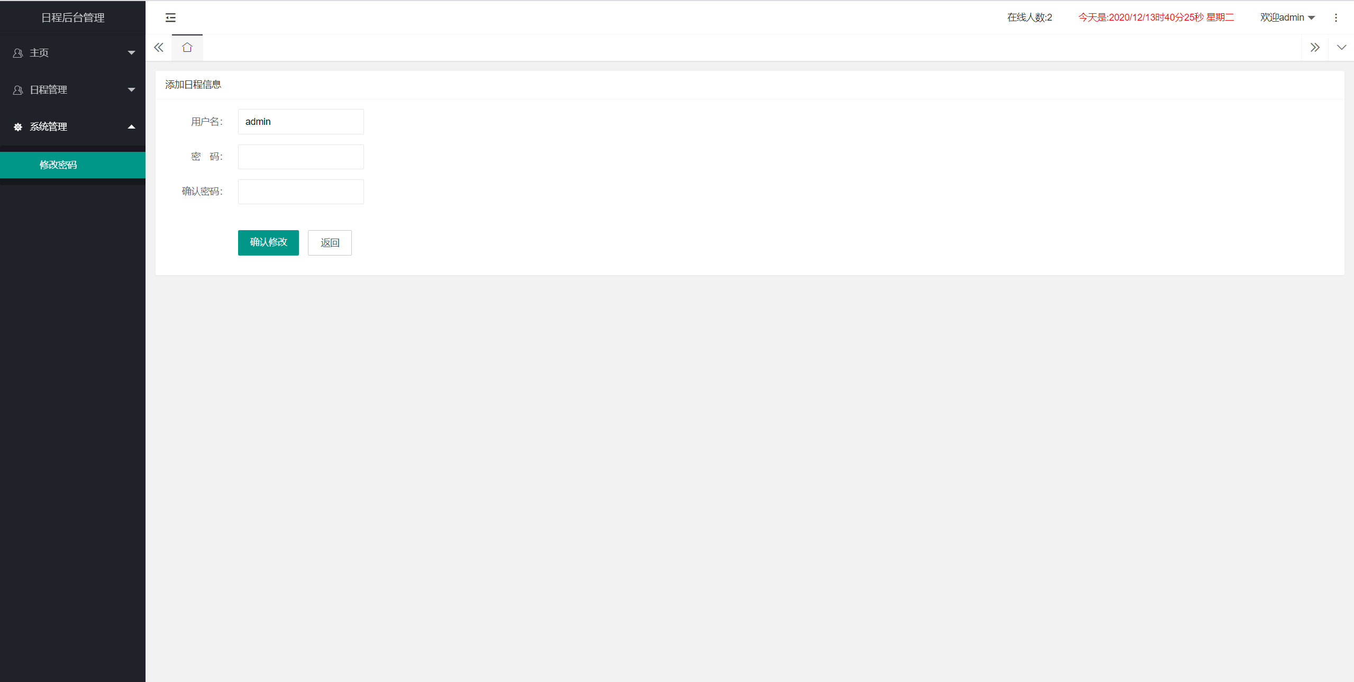Collapse the 系统管理 menu arrow
The width and height of the screenshot is (1354, 682).
pos(131,127)
